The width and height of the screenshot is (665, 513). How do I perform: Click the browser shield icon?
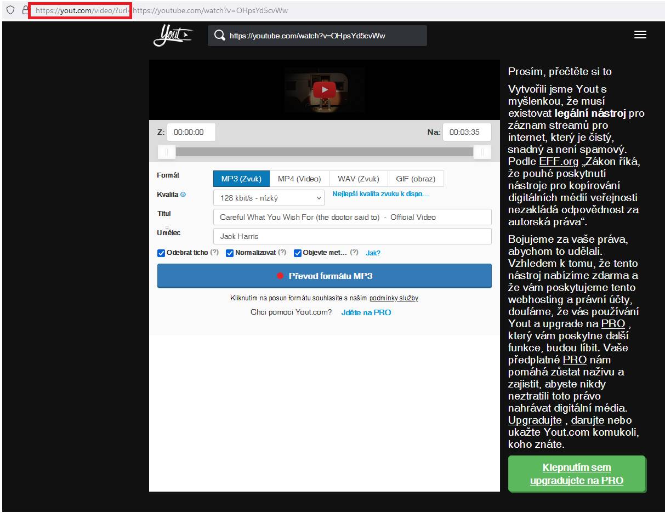[x=10, y=10]
